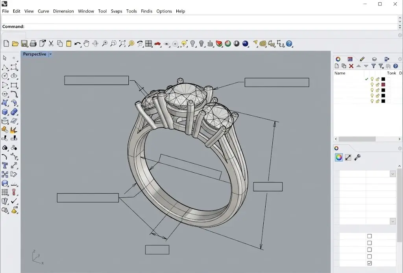
Task: Open the File menu
Action: tap(6, 11)
